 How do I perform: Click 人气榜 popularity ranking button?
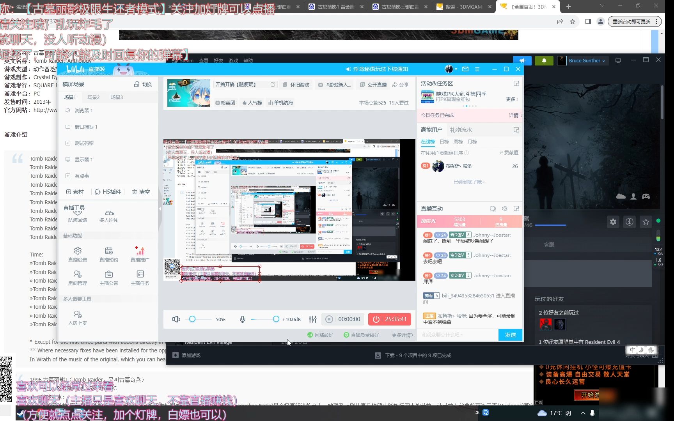pyautogui.click(x=252, y=103)
